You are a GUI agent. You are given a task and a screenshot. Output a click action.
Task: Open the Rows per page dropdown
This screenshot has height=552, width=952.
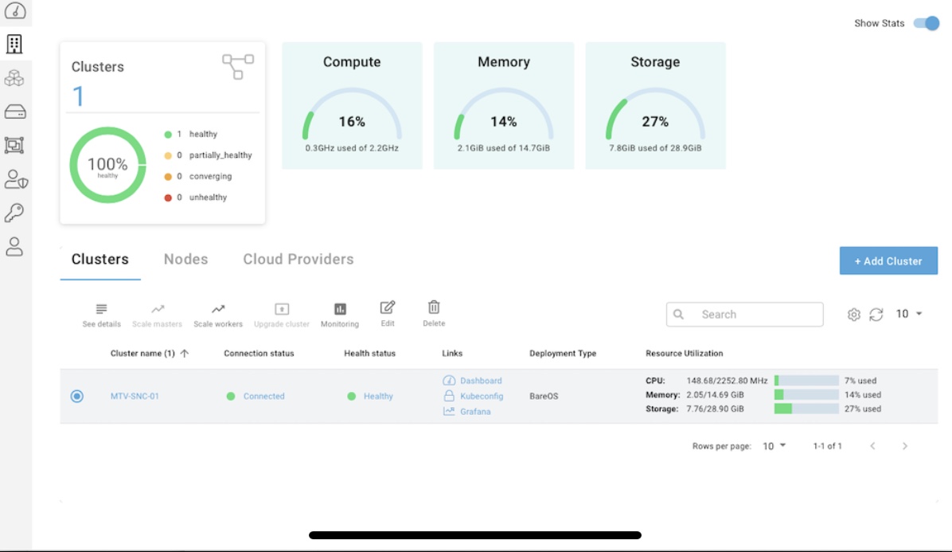pyautogui.click(x=774, y=446)
